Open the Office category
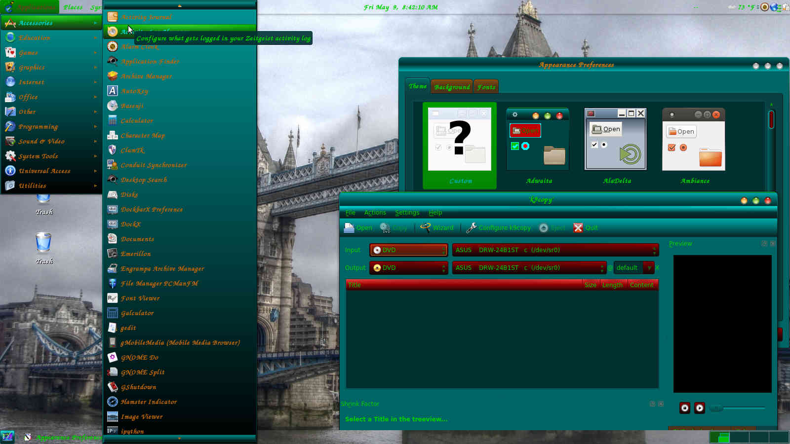The height and width of the screenshot is (444, 790). click(x=51, y=97)
